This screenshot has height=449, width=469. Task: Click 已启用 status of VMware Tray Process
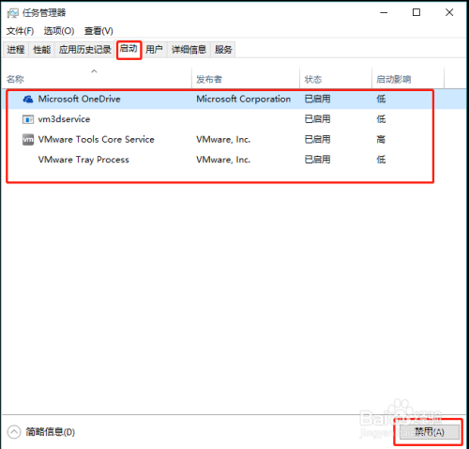pos(317,160)
